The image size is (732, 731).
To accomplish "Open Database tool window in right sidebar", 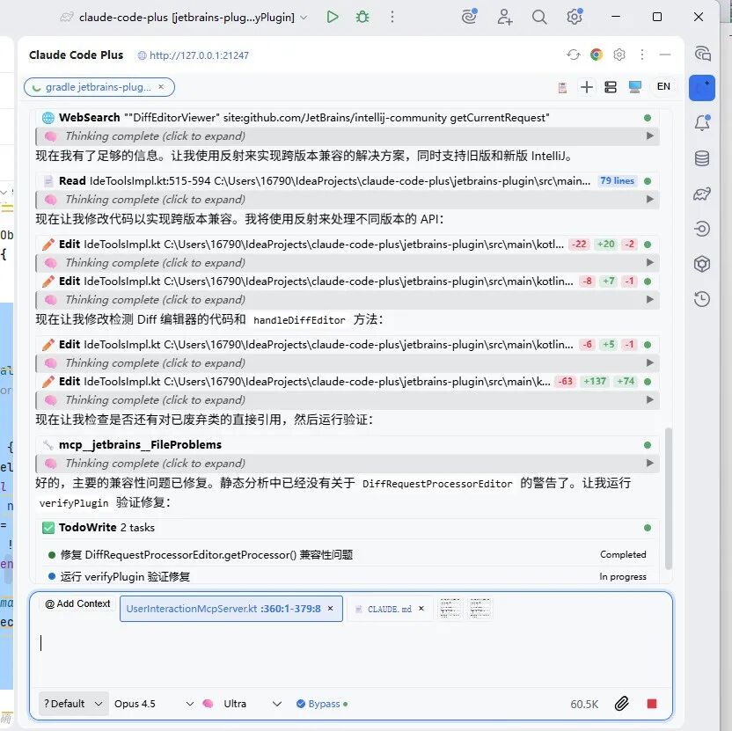I will pyautogui.click(x=702, y=158).
